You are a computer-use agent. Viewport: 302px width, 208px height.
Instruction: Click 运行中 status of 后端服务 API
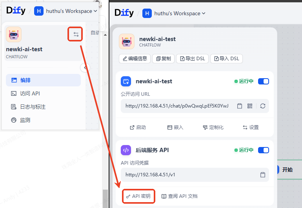pos(244,150)
